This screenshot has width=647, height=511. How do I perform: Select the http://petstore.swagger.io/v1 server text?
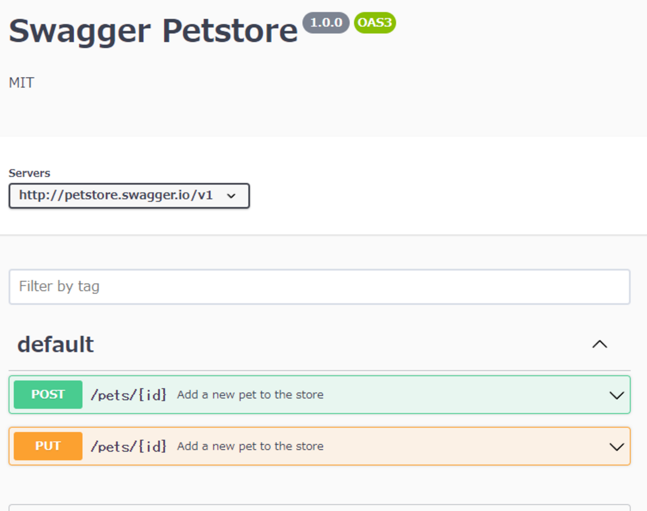(115, 195)
